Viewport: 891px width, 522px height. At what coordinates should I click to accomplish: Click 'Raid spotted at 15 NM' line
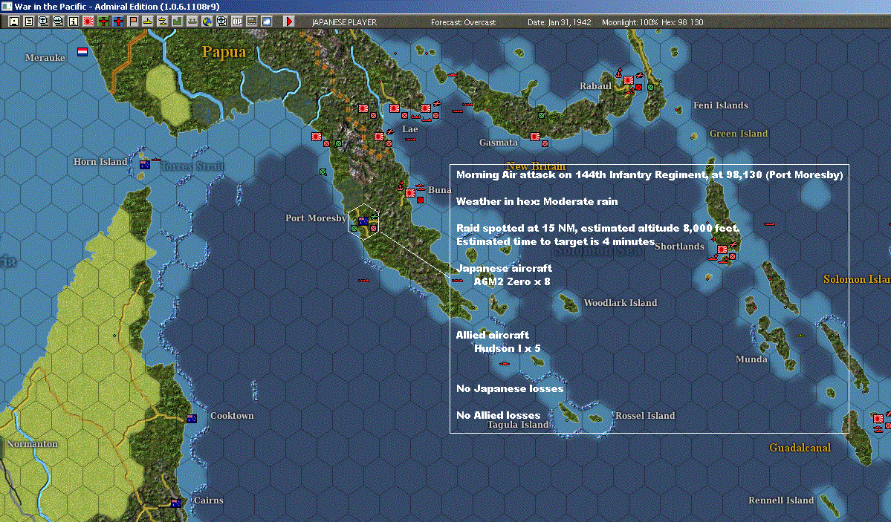click(x=597, y=229)
